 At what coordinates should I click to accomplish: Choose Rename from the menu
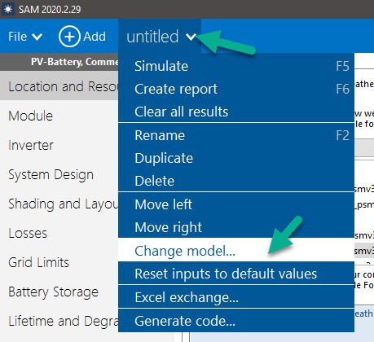tap(236, 135)
